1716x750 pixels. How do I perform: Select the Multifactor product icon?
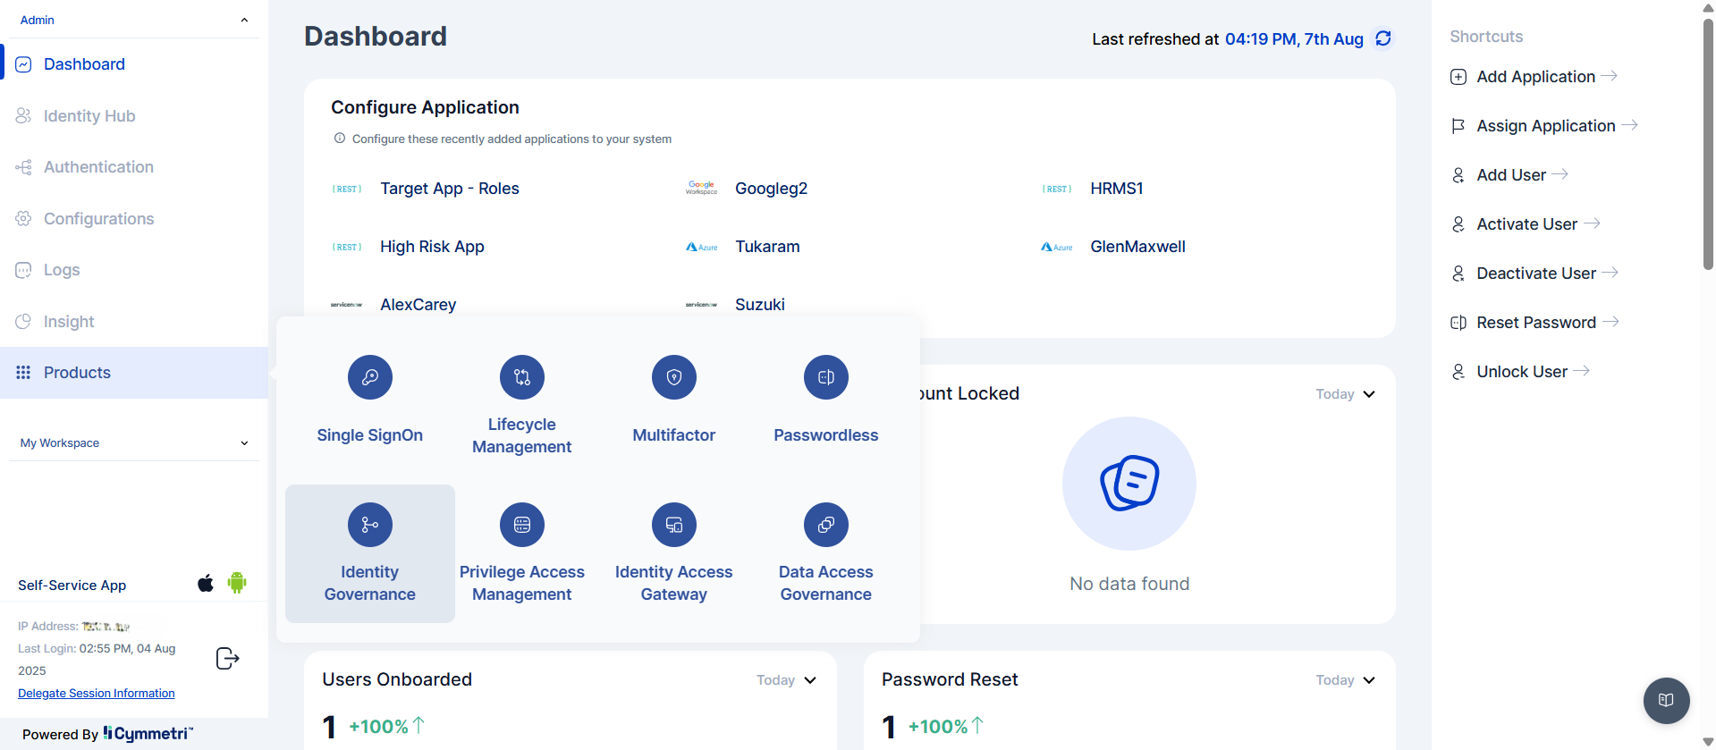tap(673, 377)
